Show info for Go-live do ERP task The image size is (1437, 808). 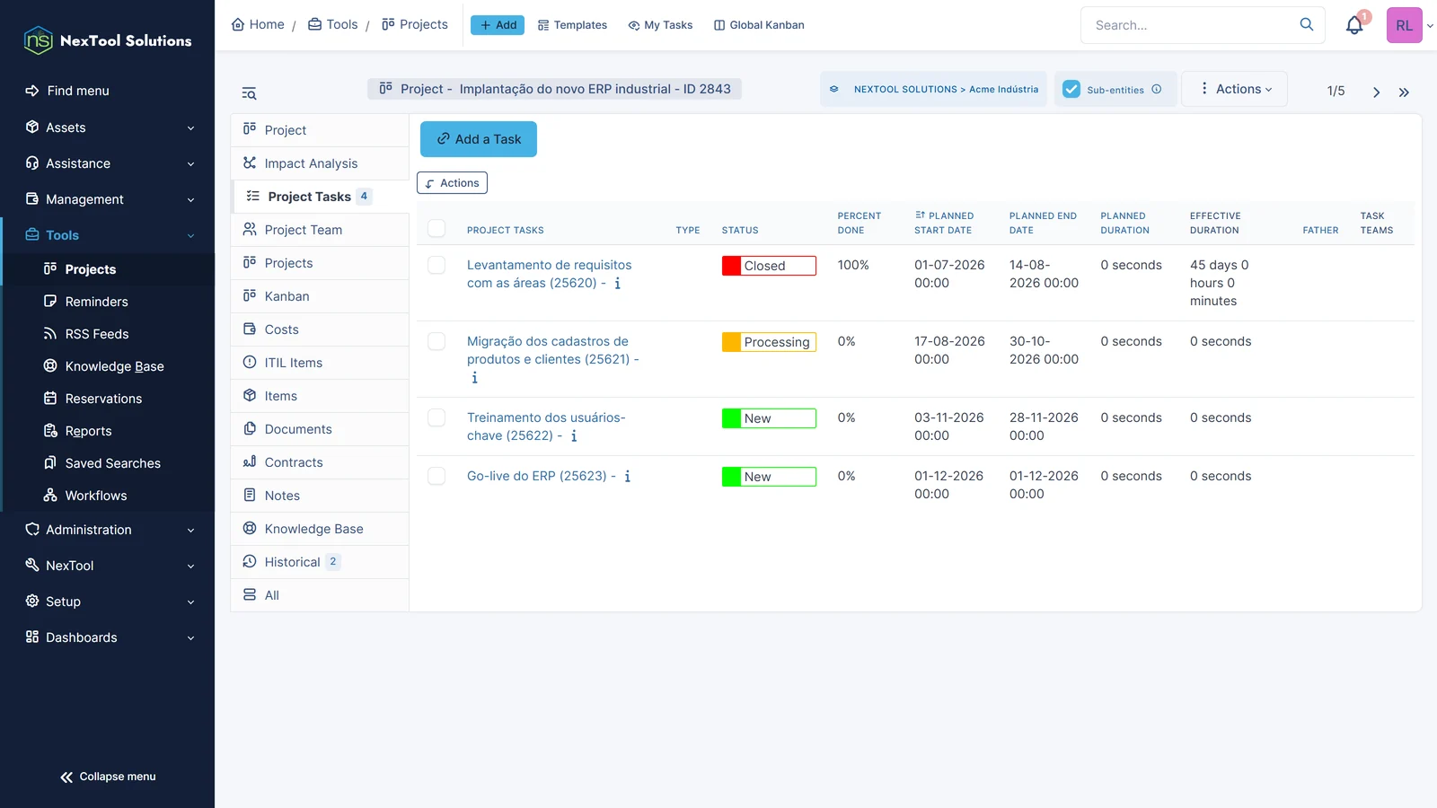tap(627, 476)
